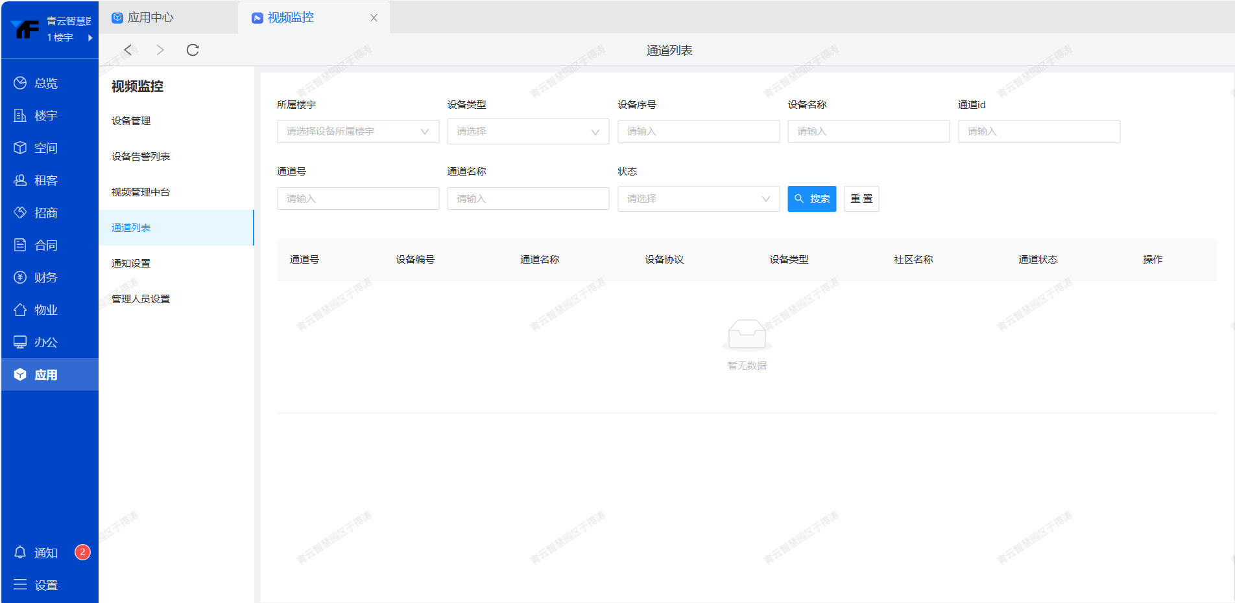
Task: Click the blue 搜索 search button
Action: (x=811, y=199)
